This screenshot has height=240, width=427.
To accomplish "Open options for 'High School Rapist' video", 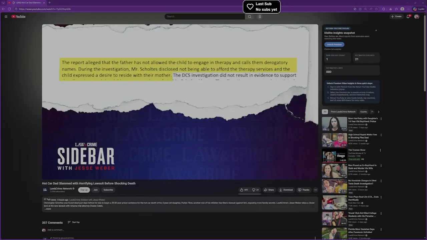I will click(381, 135).
